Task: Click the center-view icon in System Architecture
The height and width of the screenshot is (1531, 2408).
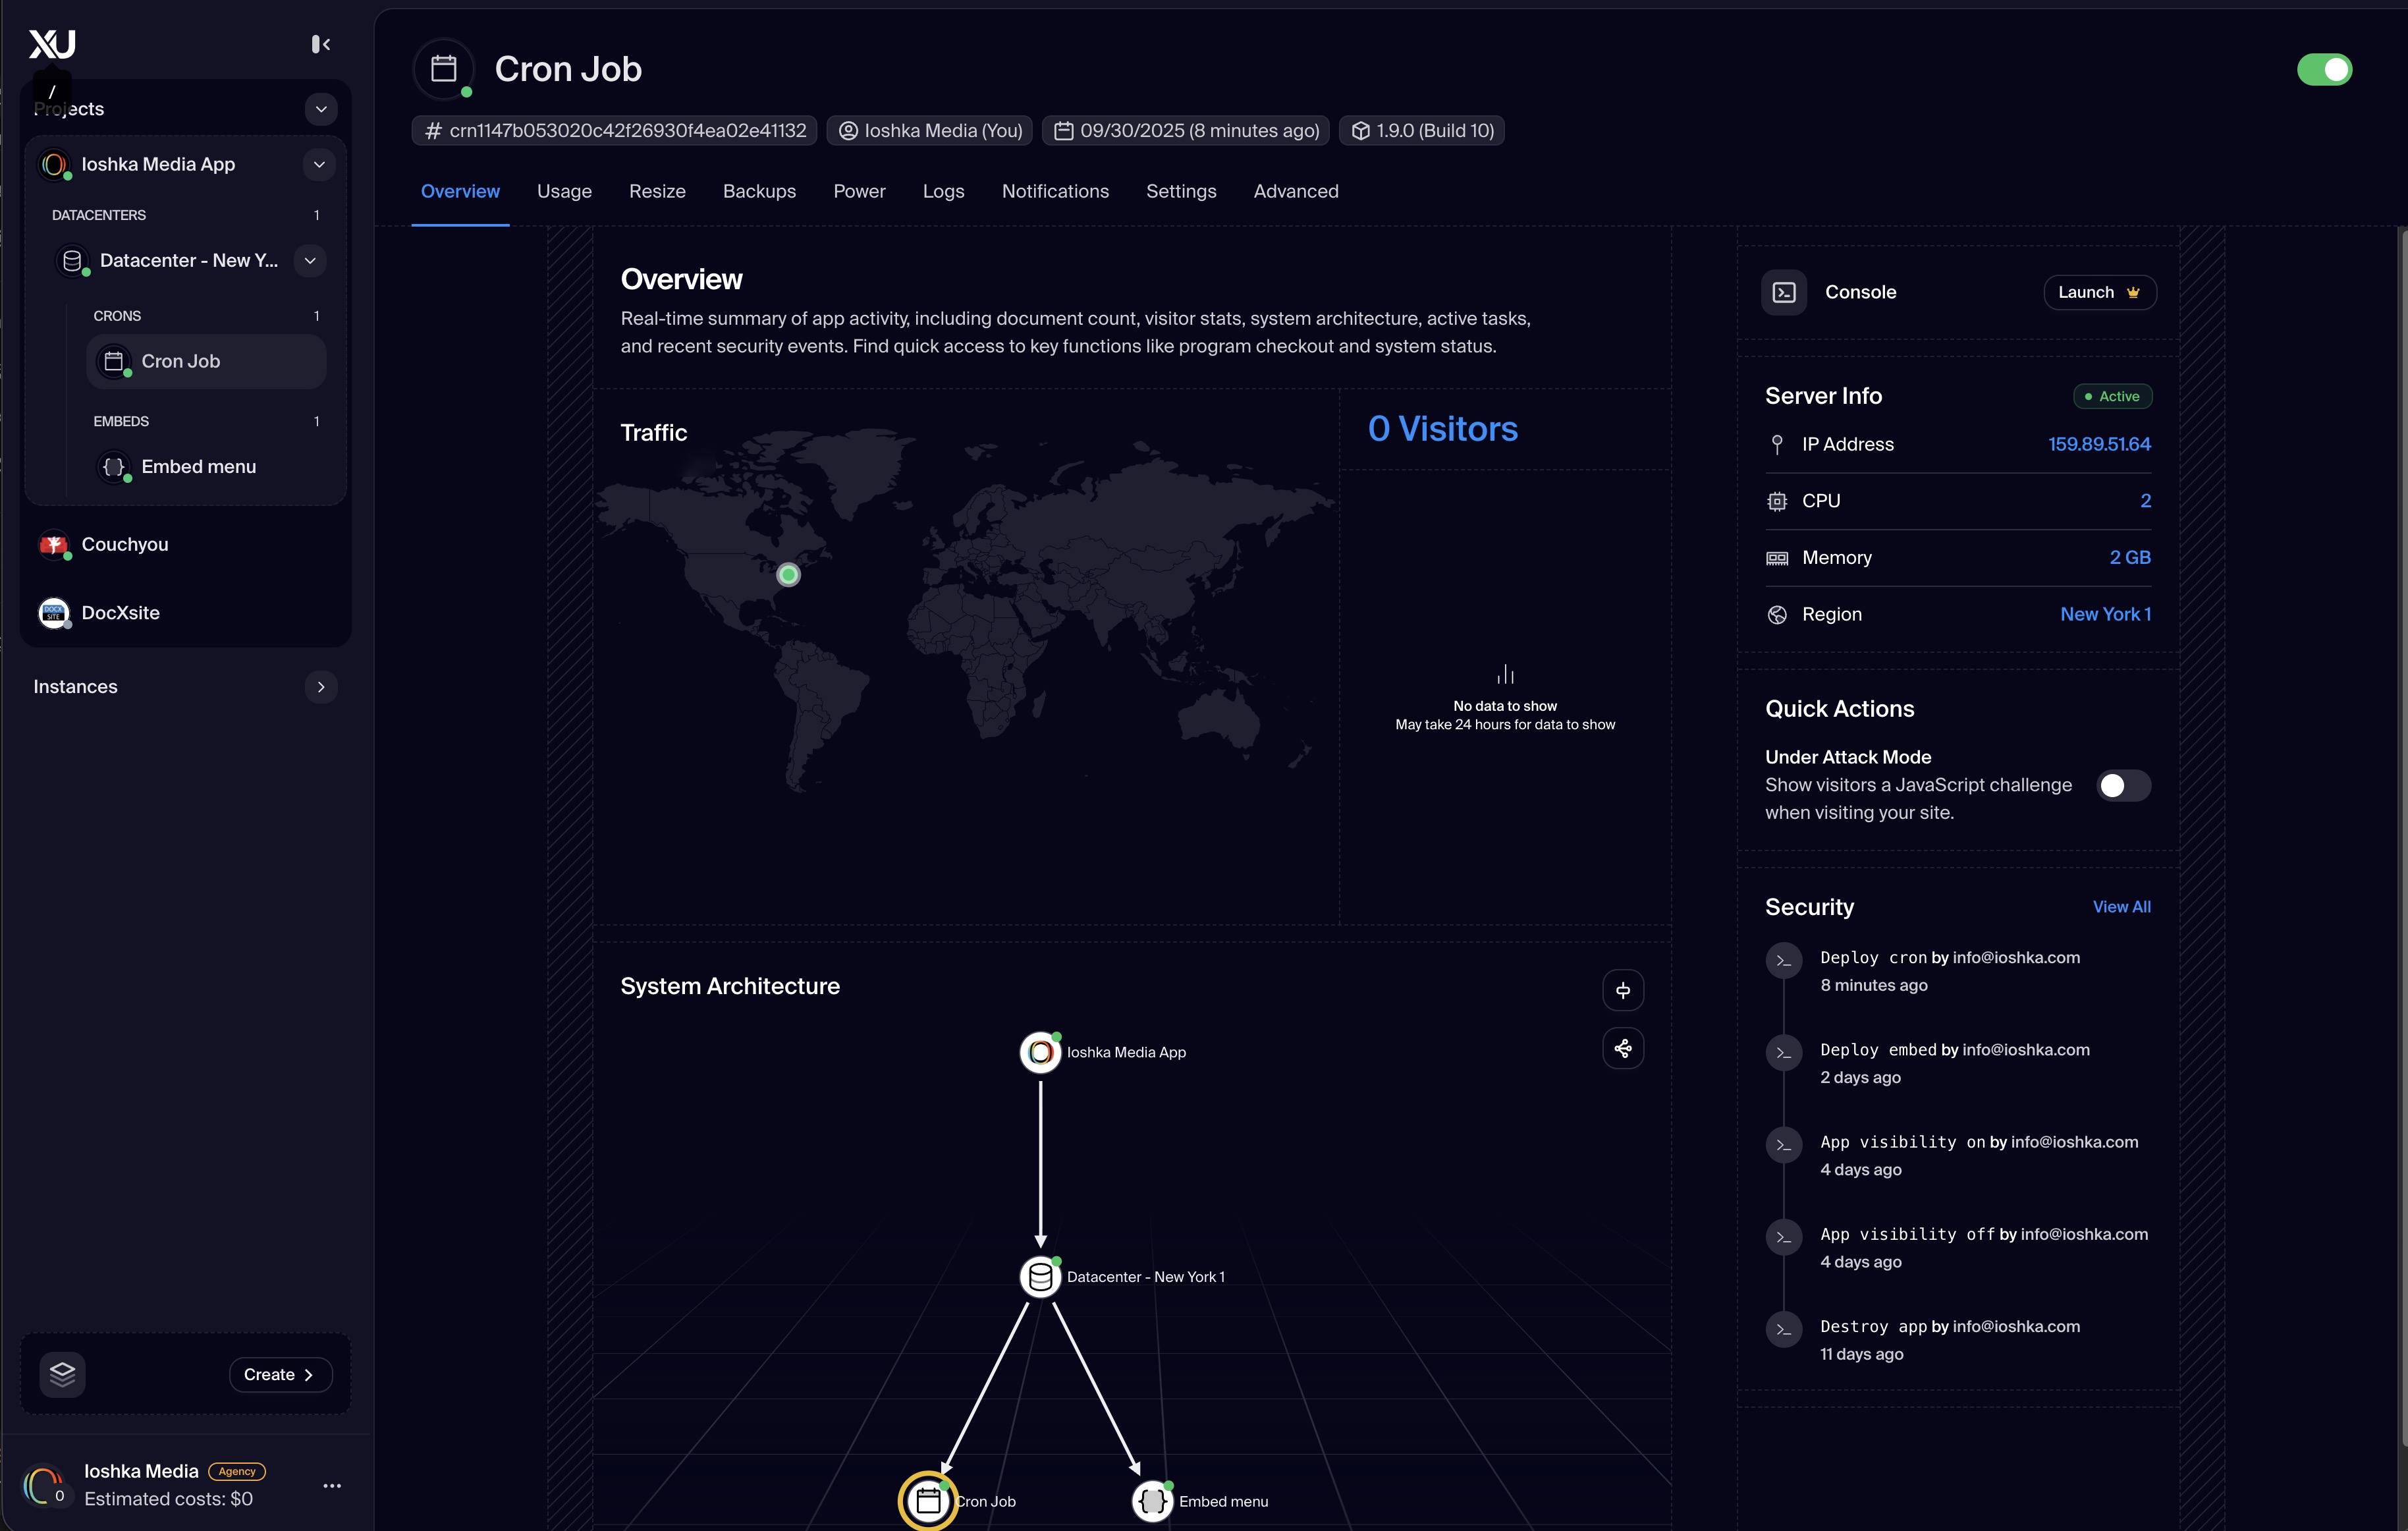Action: click(1623, 990)
